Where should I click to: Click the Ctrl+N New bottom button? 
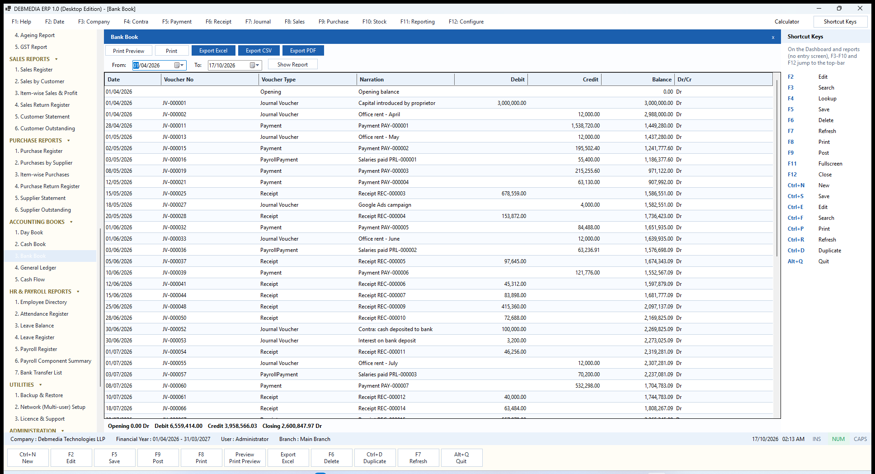[x=28, y=458]
